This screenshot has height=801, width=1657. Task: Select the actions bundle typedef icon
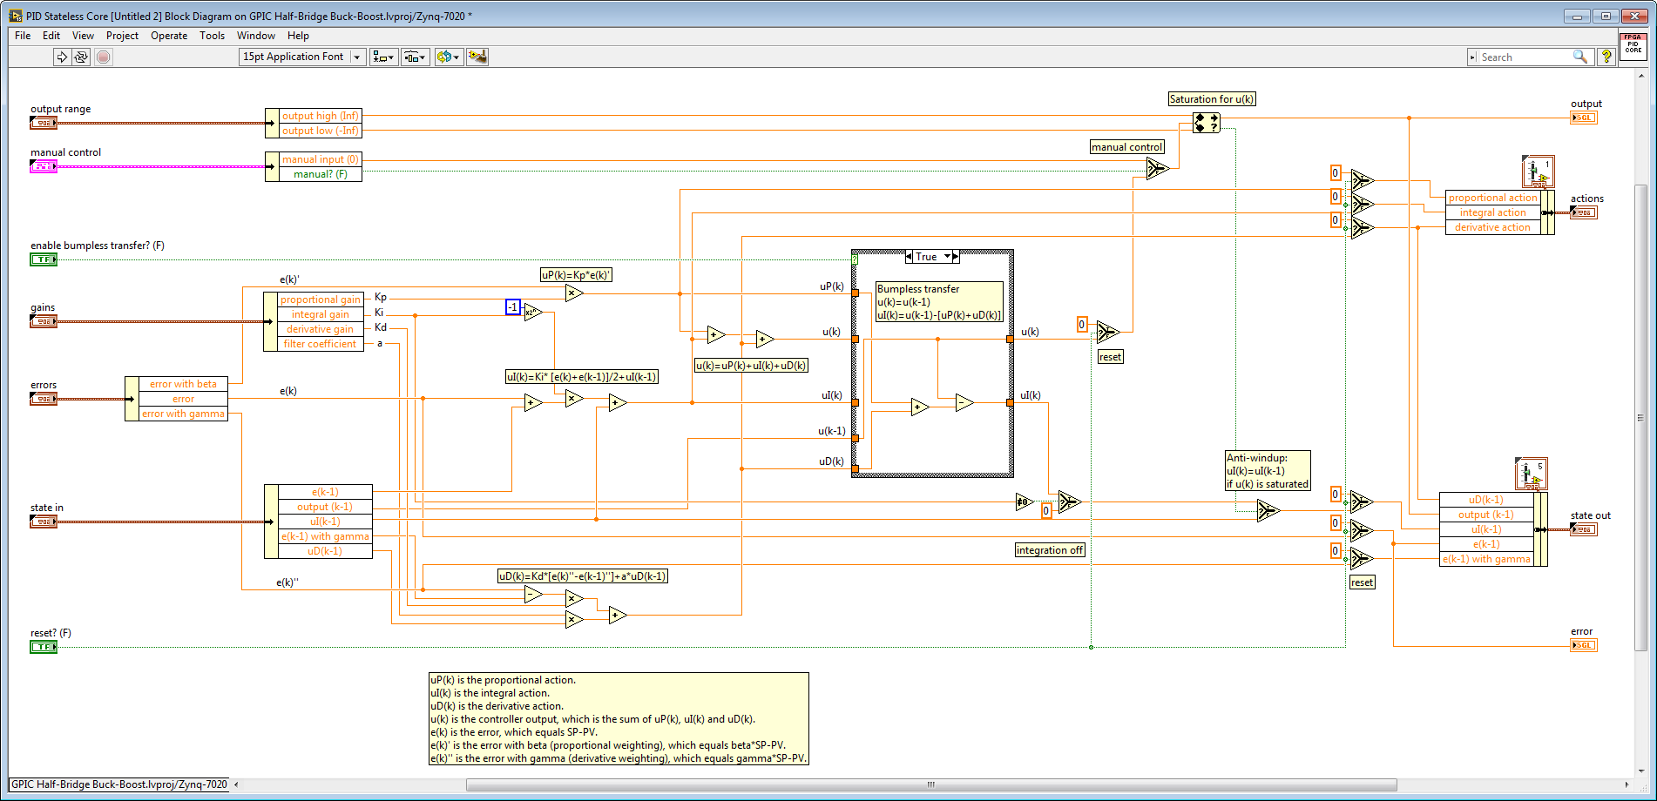pos(1538,172)
